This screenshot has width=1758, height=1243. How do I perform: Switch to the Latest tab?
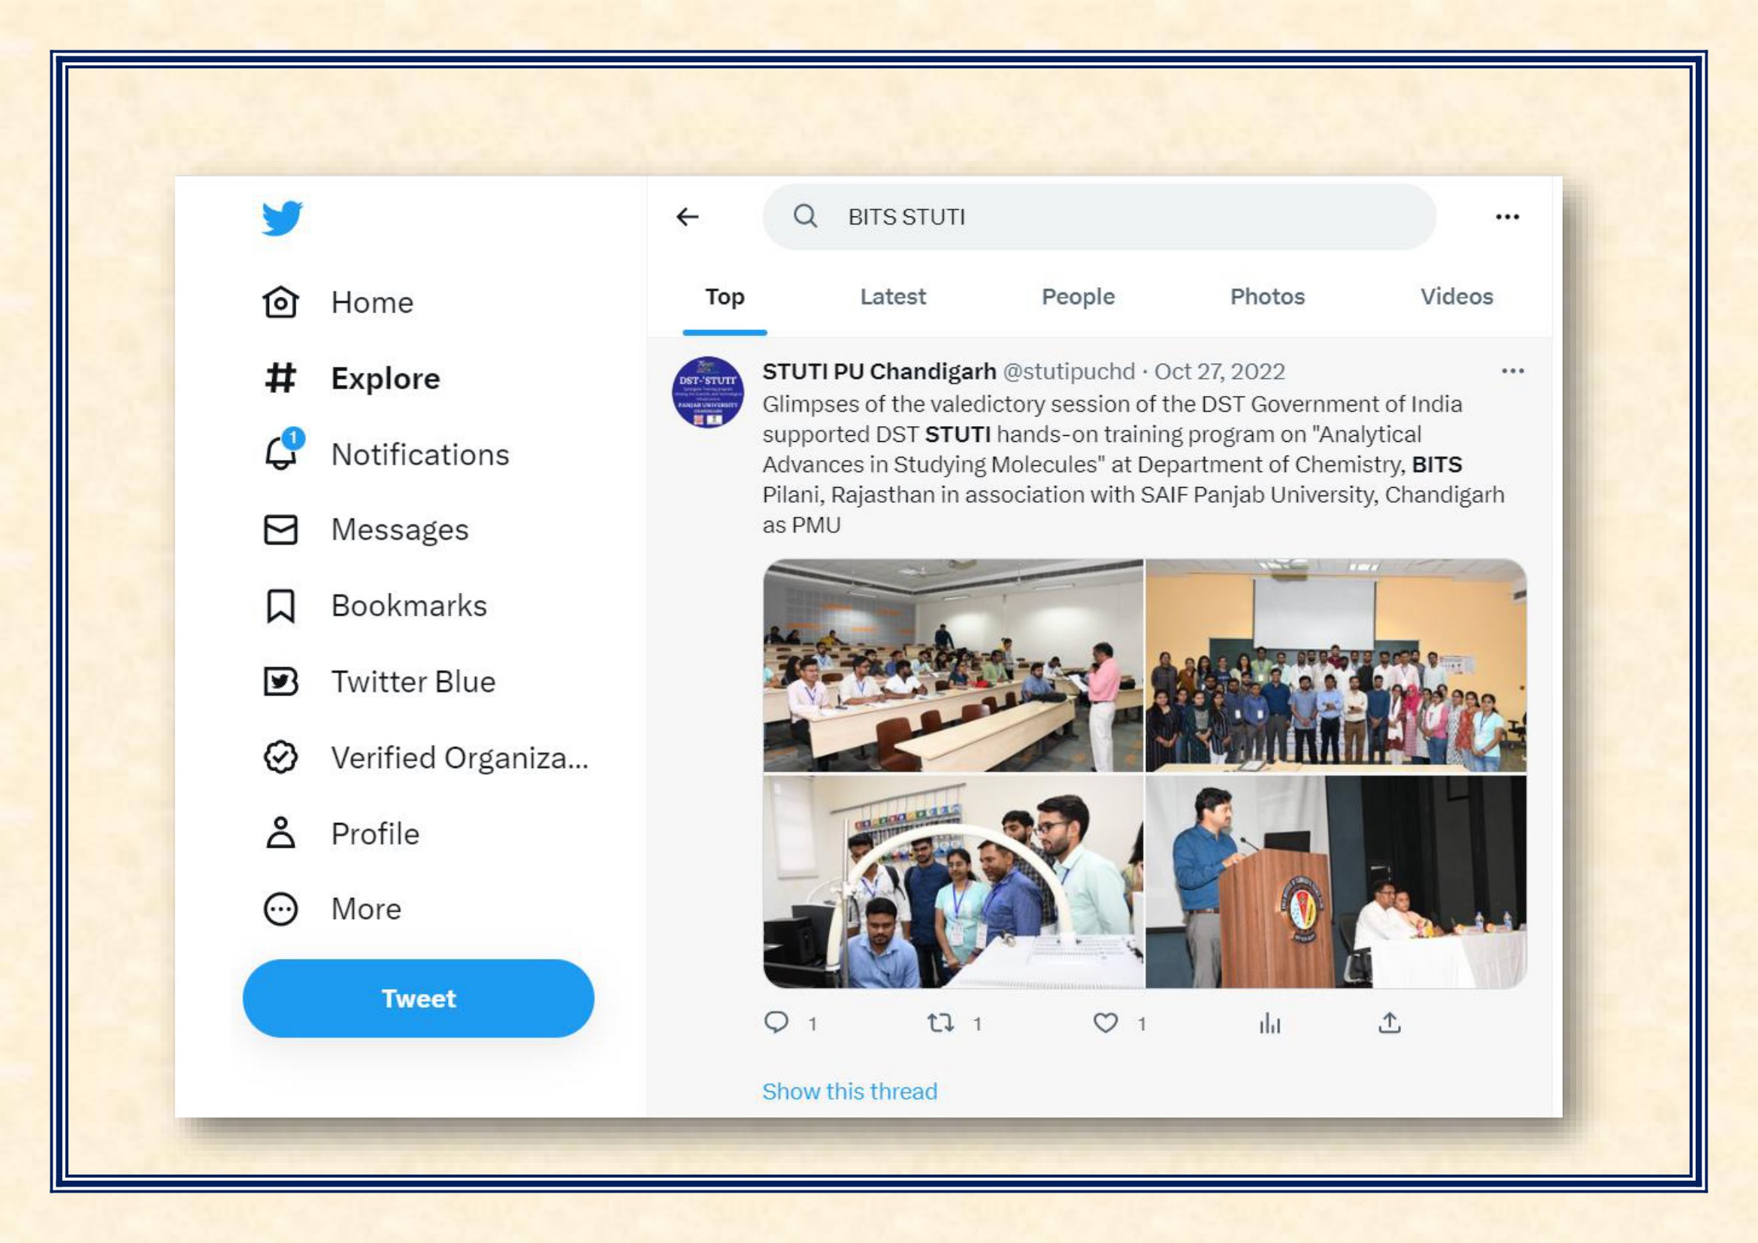pyautogui.click(x=893, y=297)
